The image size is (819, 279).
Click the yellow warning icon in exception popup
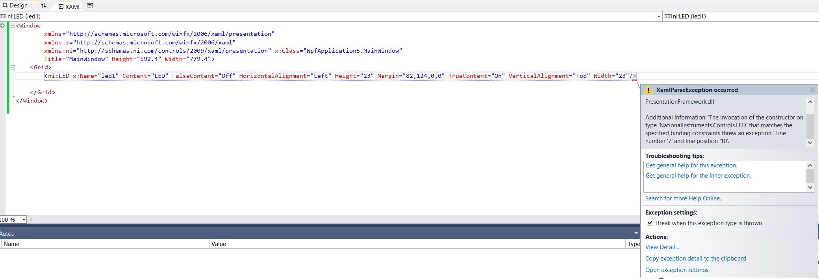(x=648, y=90)
